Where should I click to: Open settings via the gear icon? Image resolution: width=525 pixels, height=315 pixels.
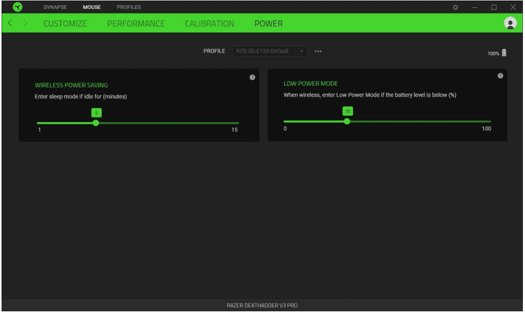pos(455,7)
